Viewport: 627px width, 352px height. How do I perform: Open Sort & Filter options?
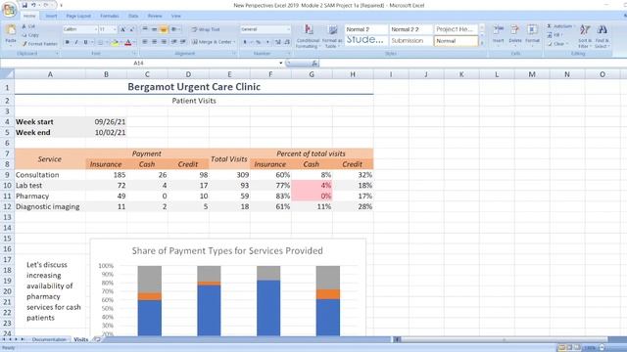click(585, 36)
